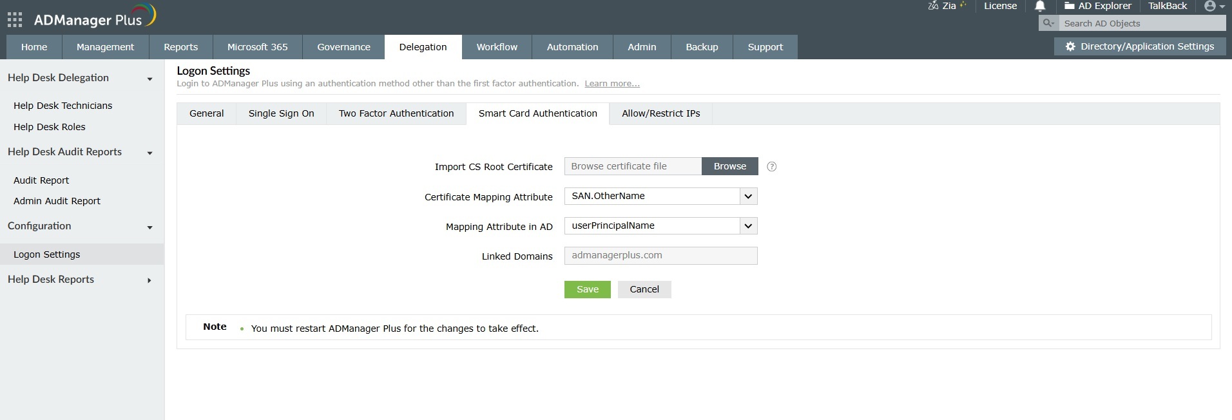This screenshot has width=1232, height=420.
Task: Switch to the Microsoft 365 tab
Action: 258,47
